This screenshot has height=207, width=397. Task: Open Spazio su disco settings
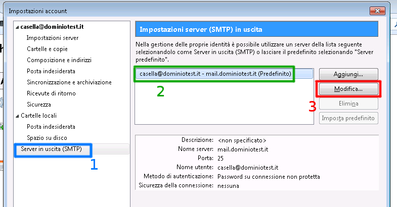47,138
